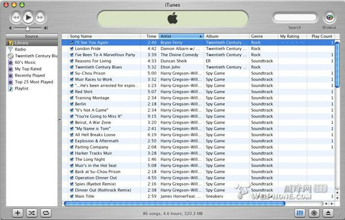345x220 pixels.
Task: Uncheck the I'll See You Again checkbox
Action: pyautogui.click(x=71, y=43)
